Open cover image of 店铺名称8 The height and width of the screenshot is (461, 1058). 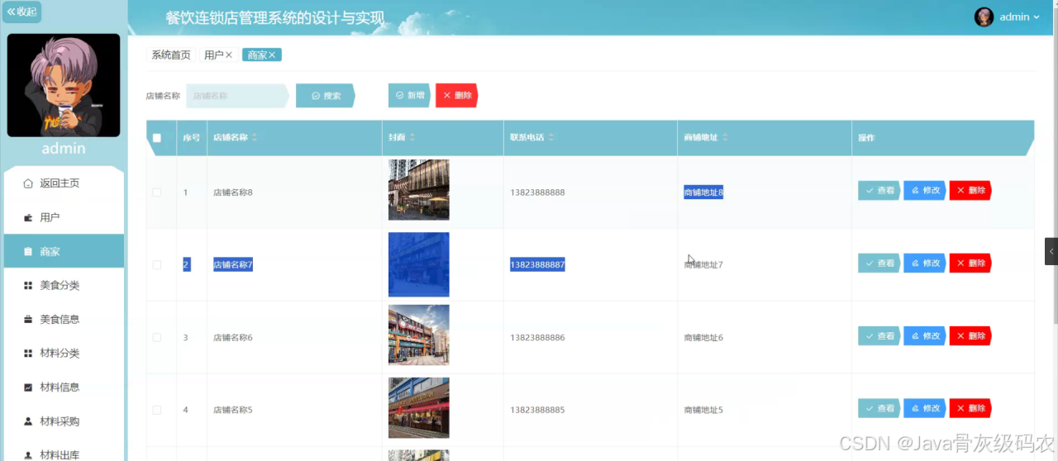(x=419, y=190)
